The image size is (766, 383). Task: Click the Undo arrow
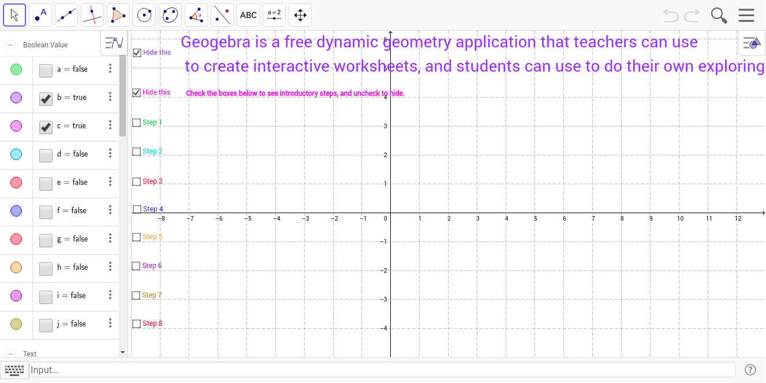click(671, 15)
